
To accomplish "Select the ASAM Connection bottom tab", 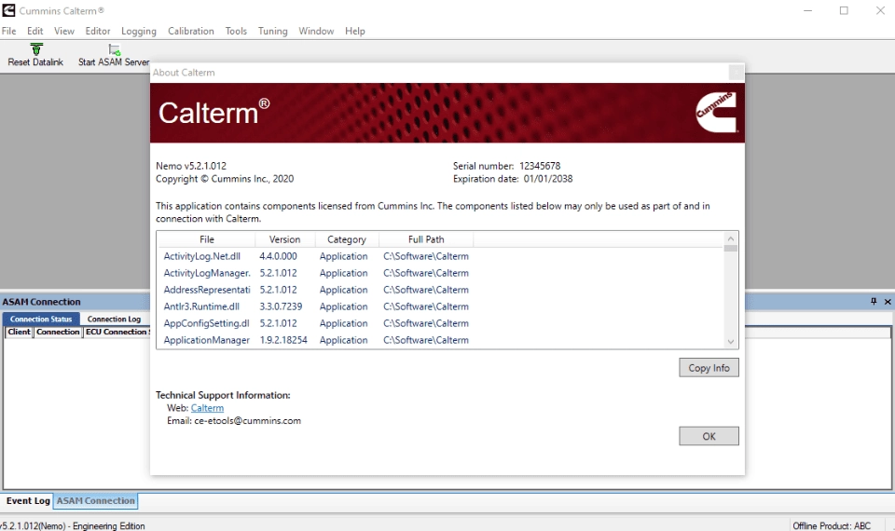I will tap(96, 501).
